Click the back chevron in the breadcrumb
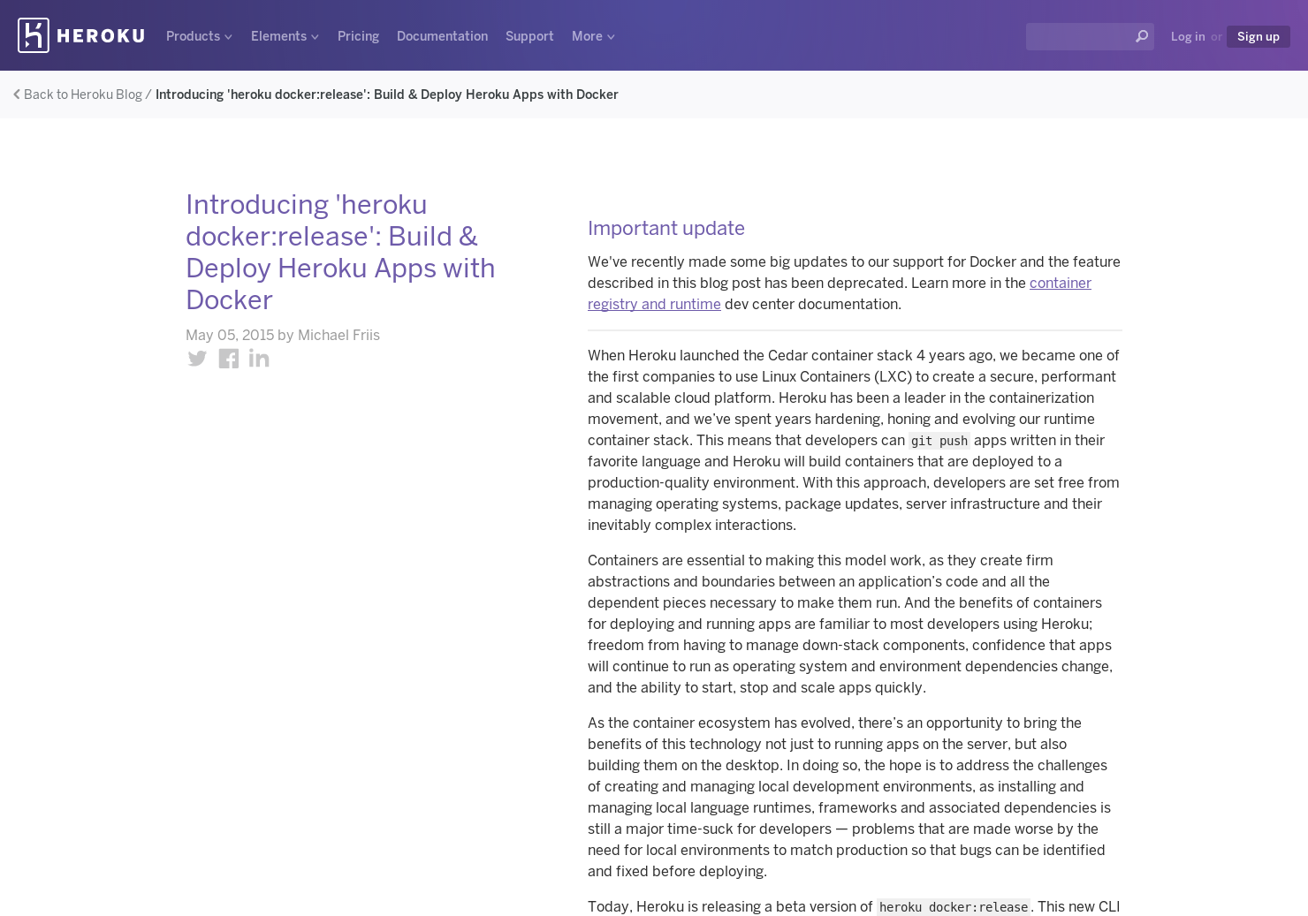The width and height of the screenshot is (1308, 916). pyautogui.click(x=16, y=94)
